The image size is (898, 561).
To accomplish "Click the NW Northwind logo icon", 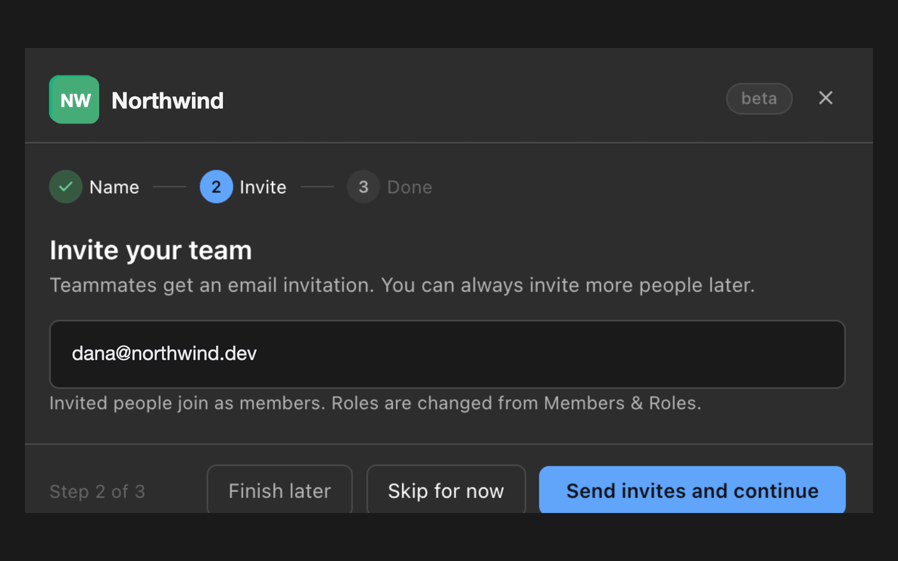I will pyautogui.click(x=74, y=100).
